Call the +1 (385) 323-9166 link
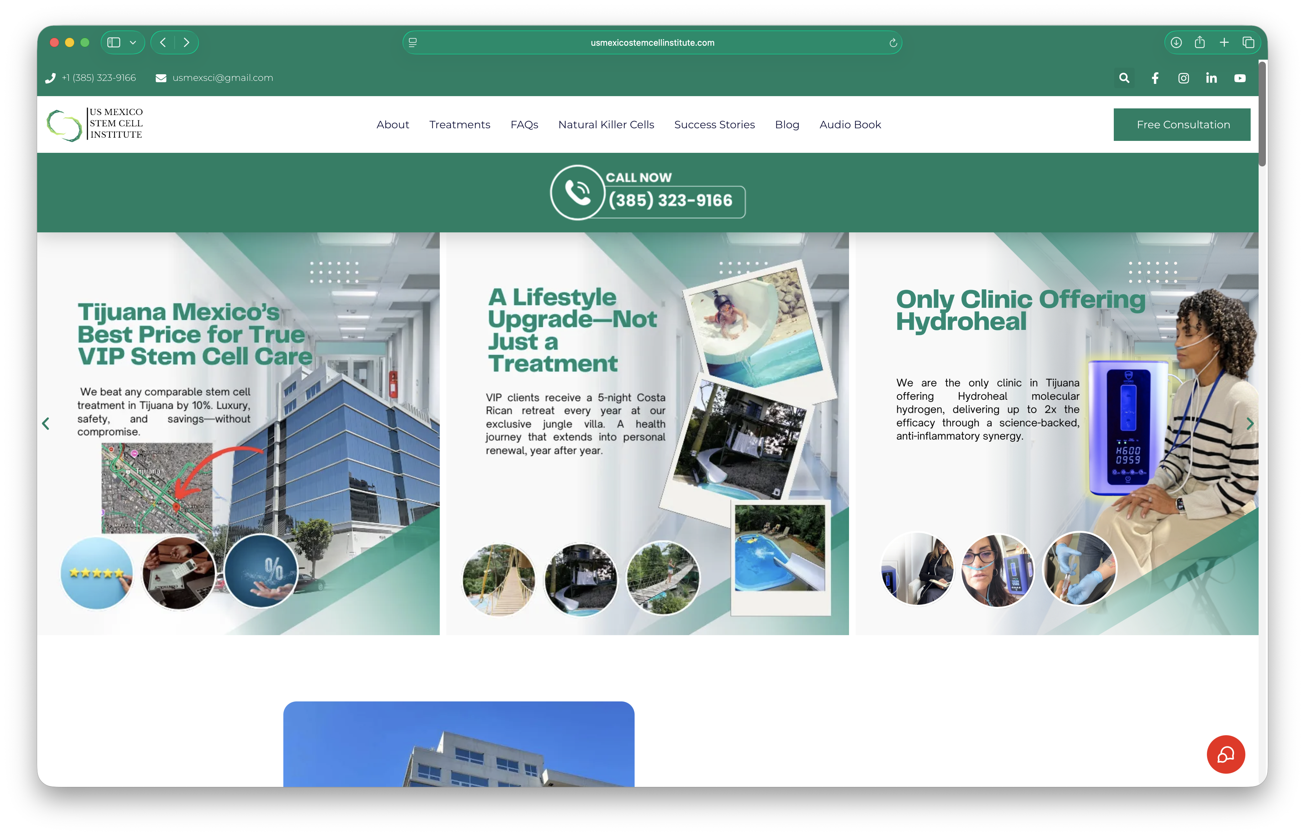This screenshot has height=836, width=1305. [99, 78]
